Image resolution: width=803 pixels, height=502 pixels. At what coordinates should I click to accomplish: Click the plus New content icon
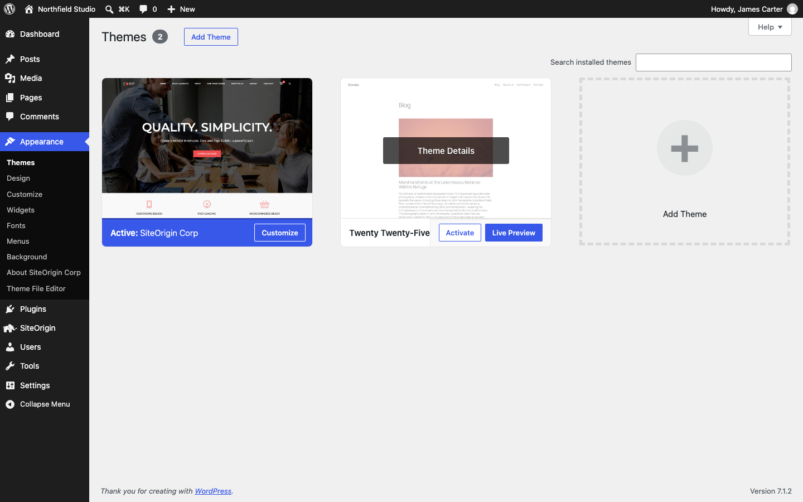171,9
